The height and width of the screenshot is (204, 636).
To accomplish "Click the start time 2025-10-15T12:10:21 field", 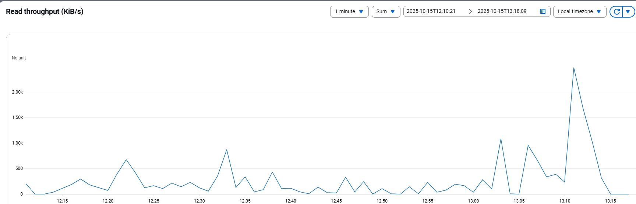I will click(x=431, y=11).
